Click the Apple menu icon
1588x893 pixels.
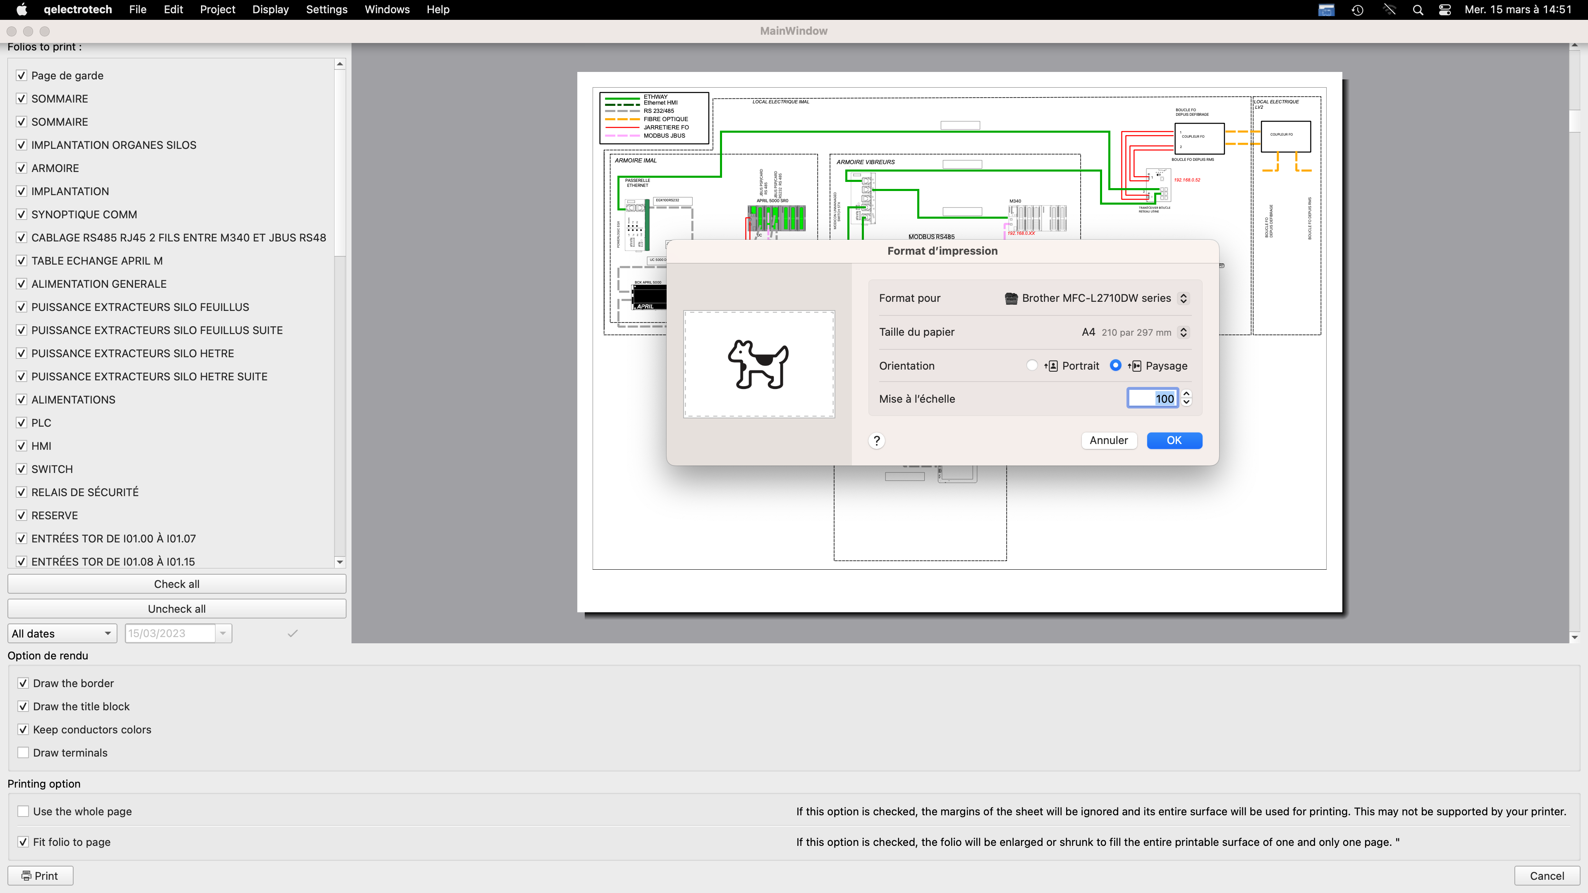(x=22, y=9)
